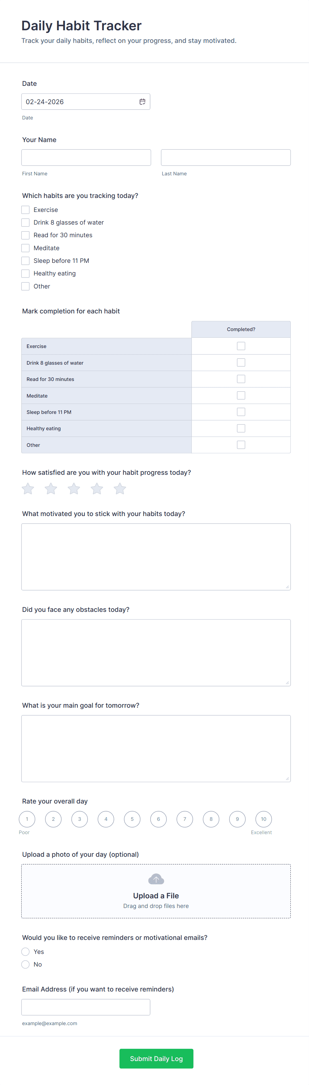Click the First Name input field
Viewport: 309px width, 1085px height.
pos(86,157)
